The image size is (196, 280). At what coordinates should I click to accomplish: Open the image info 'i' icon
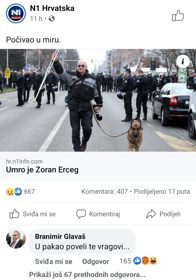pos(183,61)
